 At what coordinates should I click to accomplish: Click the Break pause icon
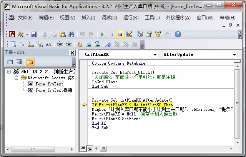(111, 34)
